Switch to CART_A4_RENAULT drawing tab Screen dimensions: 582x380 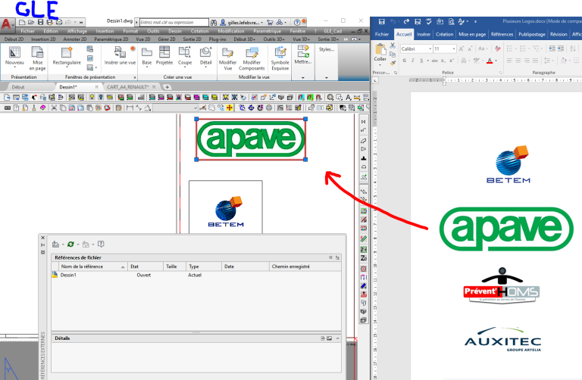(127, 87)
